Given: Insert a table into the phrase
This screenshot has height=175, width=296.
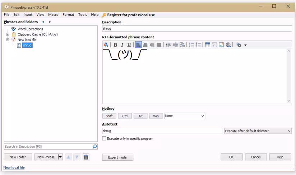Looking at the screenshot, I should click(208, 45).
